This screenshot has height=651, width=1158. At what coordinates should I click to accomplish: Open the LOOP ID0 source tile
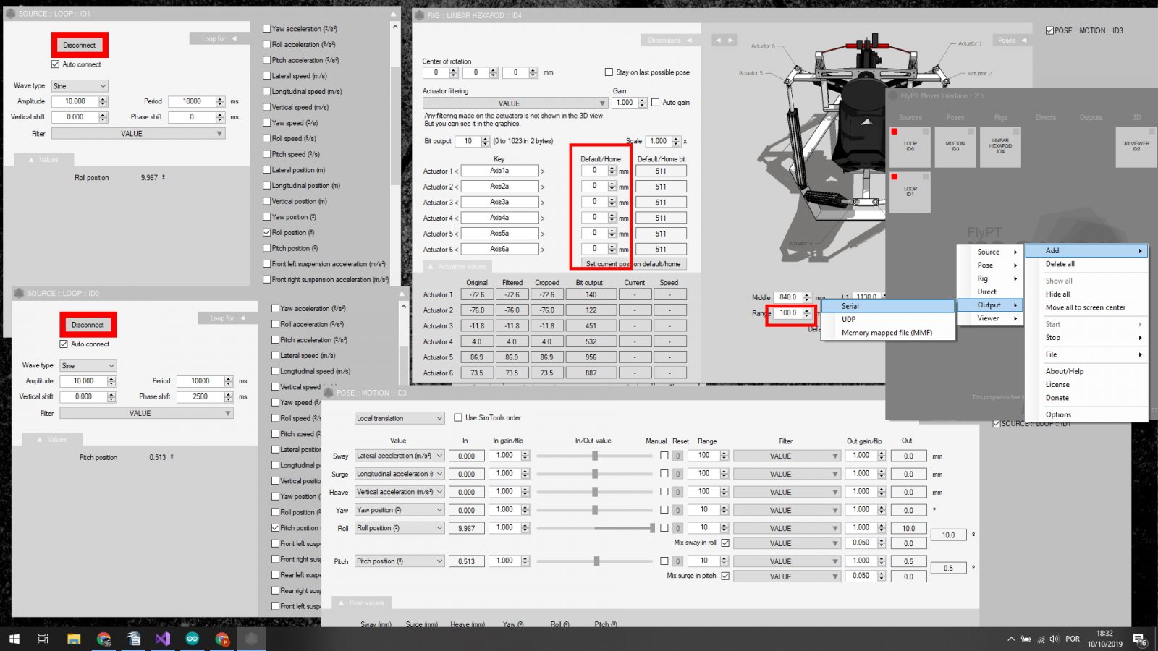pos(910,147)
